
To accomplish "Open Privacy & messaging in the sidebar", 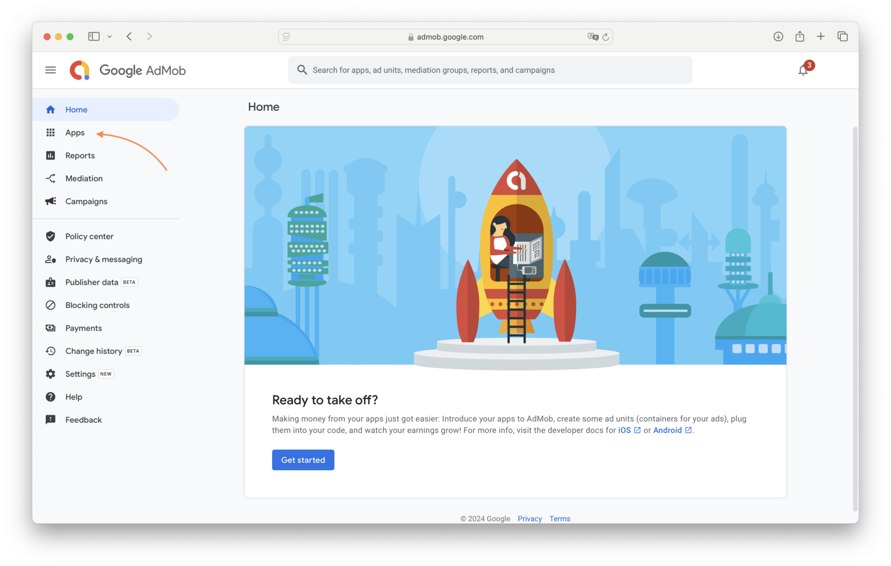I will [x=106, y=259].
